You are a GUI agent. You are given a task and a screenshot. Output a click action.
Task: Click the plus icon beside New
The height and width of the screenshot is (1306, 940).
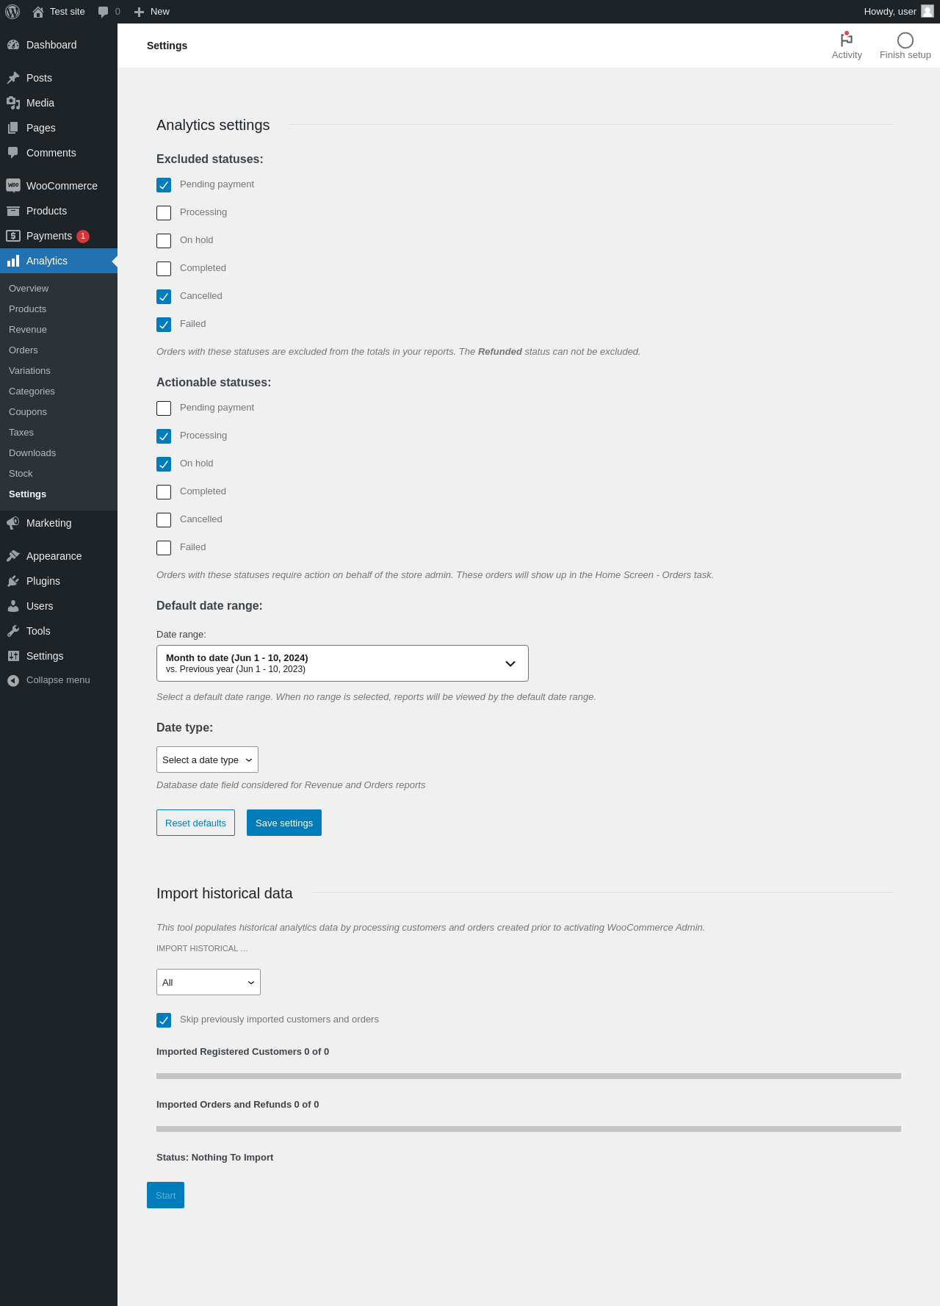[x=139, y=12]
